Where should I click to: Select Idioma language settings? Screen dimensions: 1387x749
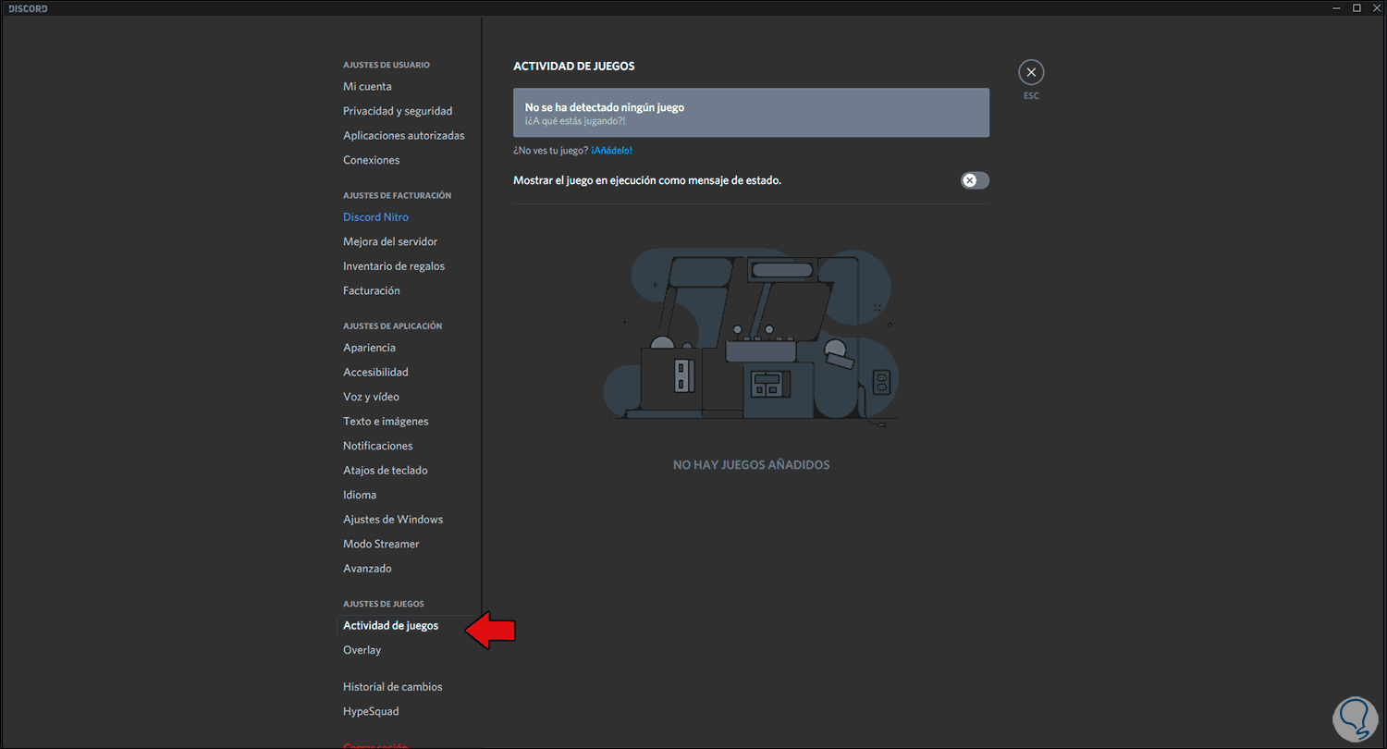(x=360, y=495)
